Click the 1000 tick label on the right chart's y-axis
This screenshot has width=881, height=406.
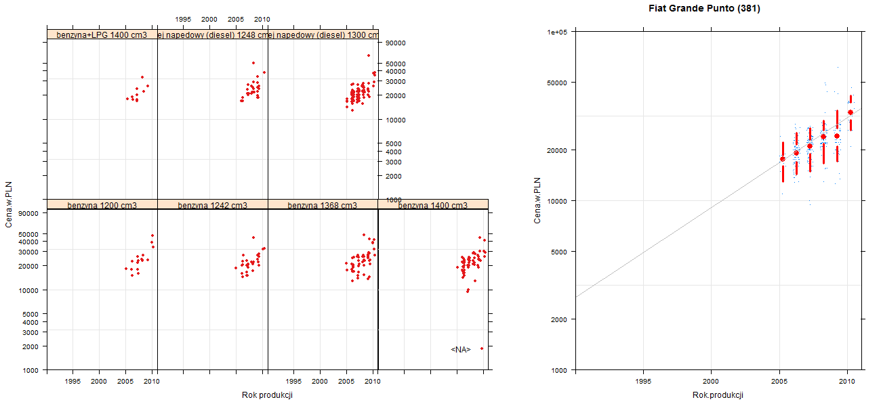pos(560,370)
